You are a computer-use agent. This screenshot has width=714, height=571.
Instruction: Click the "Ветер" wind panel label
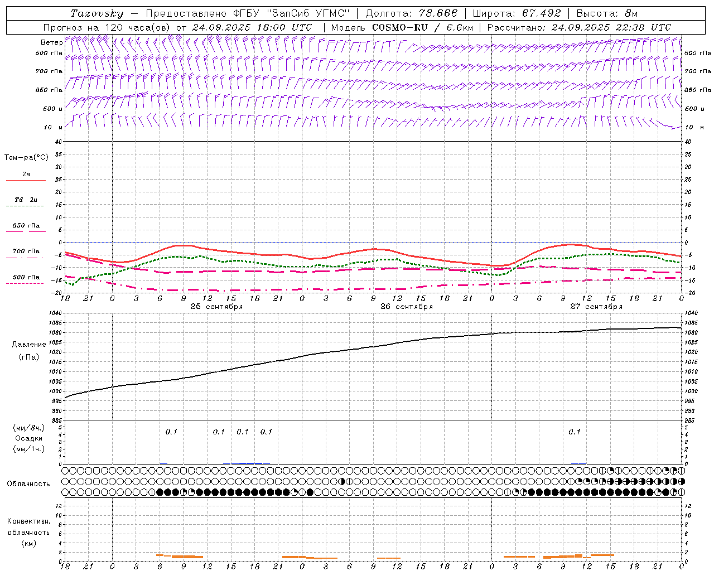click(x=51, y=42)
